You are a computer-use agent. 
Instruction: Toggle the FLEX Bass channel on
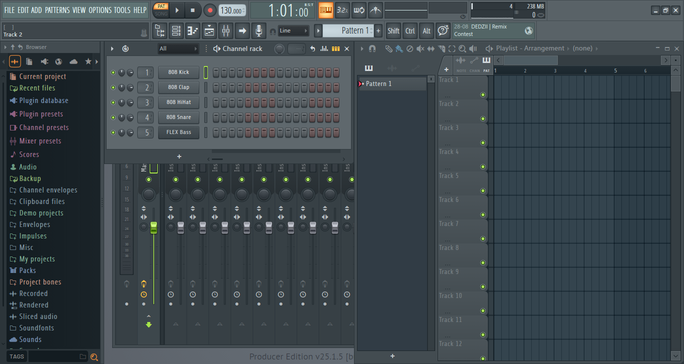[x=113, y=132]
